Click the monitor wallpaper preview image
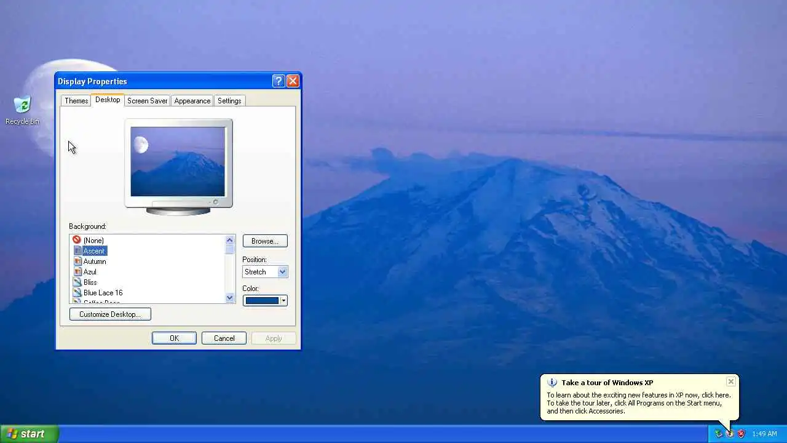The image size is (787, 443). click(178, 161)
